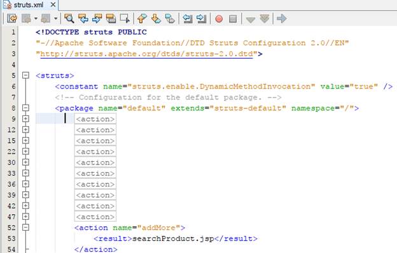
Task: Expand the folded action at line 33
Action: pyautogui.click(x=25, y=173)
